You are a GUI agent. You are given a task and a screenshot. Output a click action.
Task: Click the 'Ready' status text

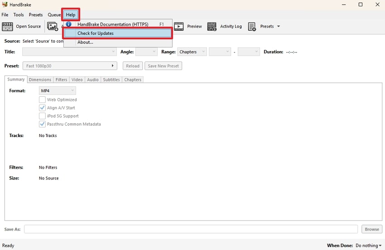[8, 245]
